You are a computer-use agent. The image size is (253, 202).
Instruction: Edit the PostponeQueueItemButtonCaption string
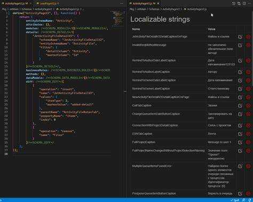[x=240, y=194]
